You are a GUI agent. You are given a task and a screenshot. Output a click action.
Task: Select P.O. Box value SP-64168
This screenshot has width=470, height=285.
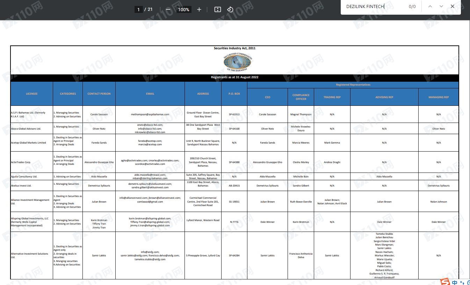(x=234, y=129)
